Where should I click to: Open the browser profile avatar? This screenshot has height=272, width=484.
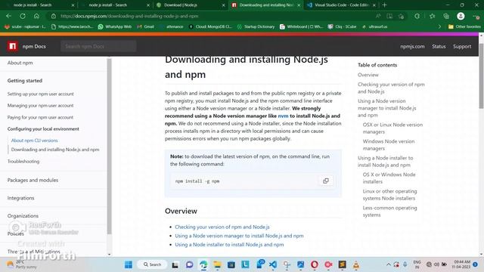click(x=461, y=16)
